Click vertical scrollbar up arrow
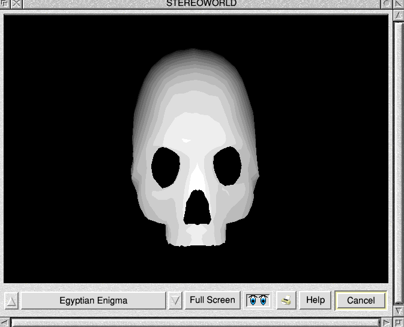 coord(398,16)
